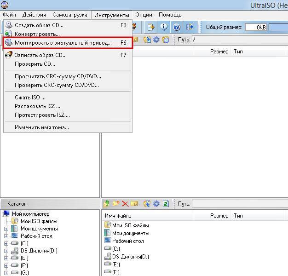Open the Файл menu
The height and width of the screenshot is (276, 288).
9,15
